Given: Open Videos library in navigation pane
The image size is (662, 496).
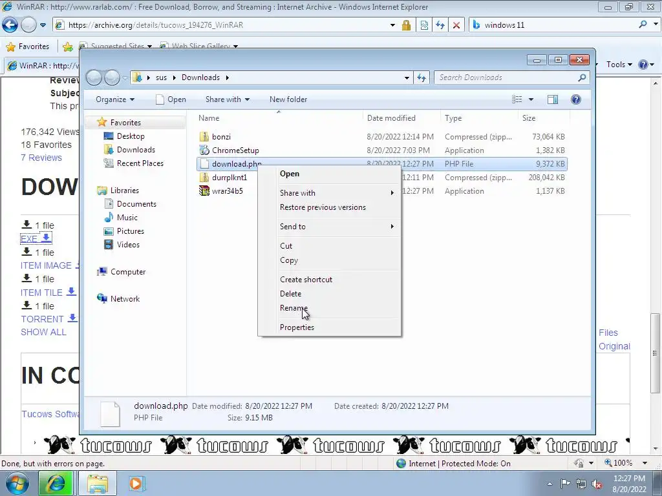Looking at the screenshot, I should [128, 245].
